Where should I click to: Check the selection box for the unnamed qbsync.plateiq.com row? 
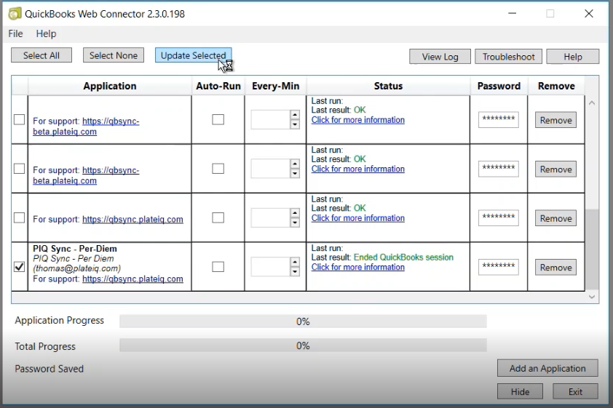pyautogui.click(x=19, y=217)
